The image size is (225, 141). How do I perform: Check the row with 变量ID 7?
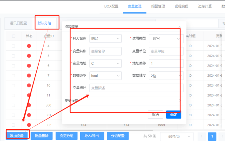[13, 75]
